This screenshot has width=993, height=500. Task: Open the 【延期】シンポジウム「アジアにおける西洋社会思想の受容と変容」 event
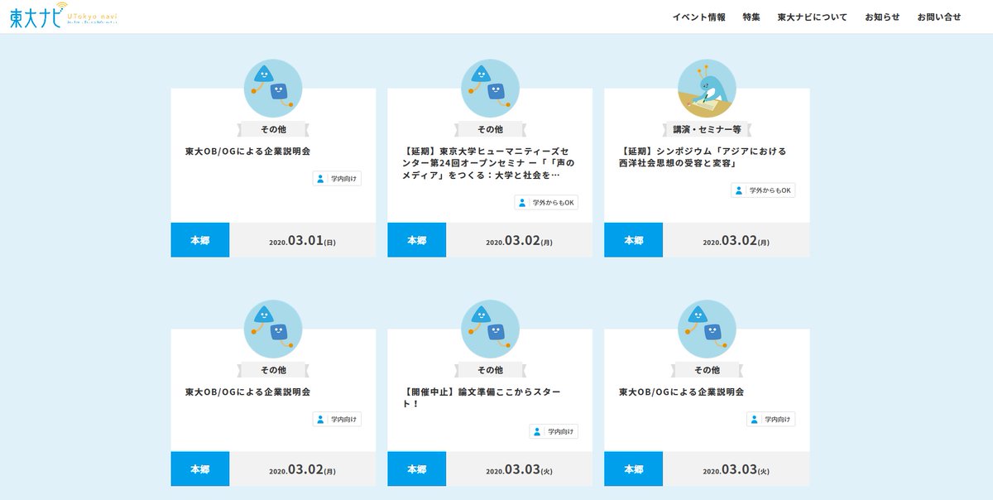tap(703, 157)
